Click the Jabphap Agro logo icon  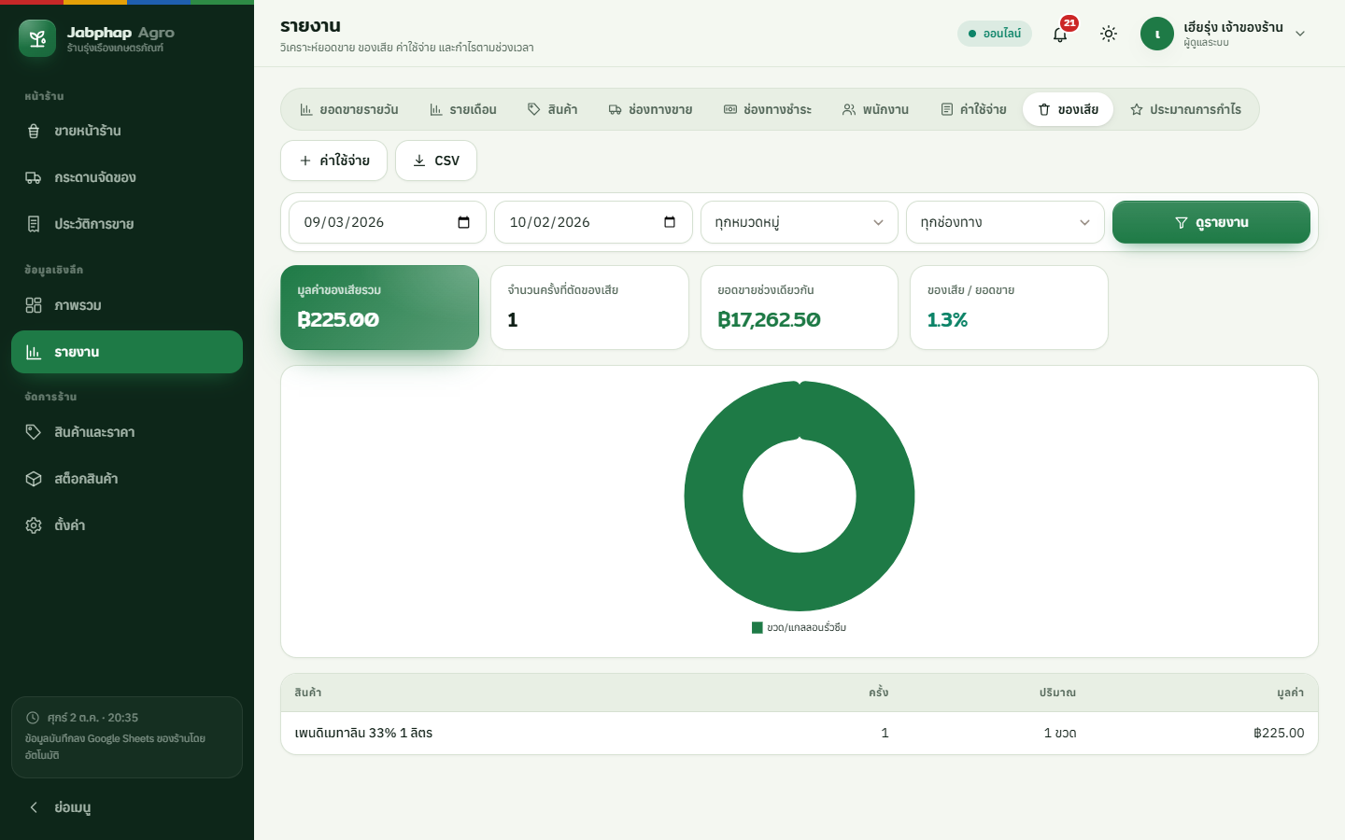[37, 38]
